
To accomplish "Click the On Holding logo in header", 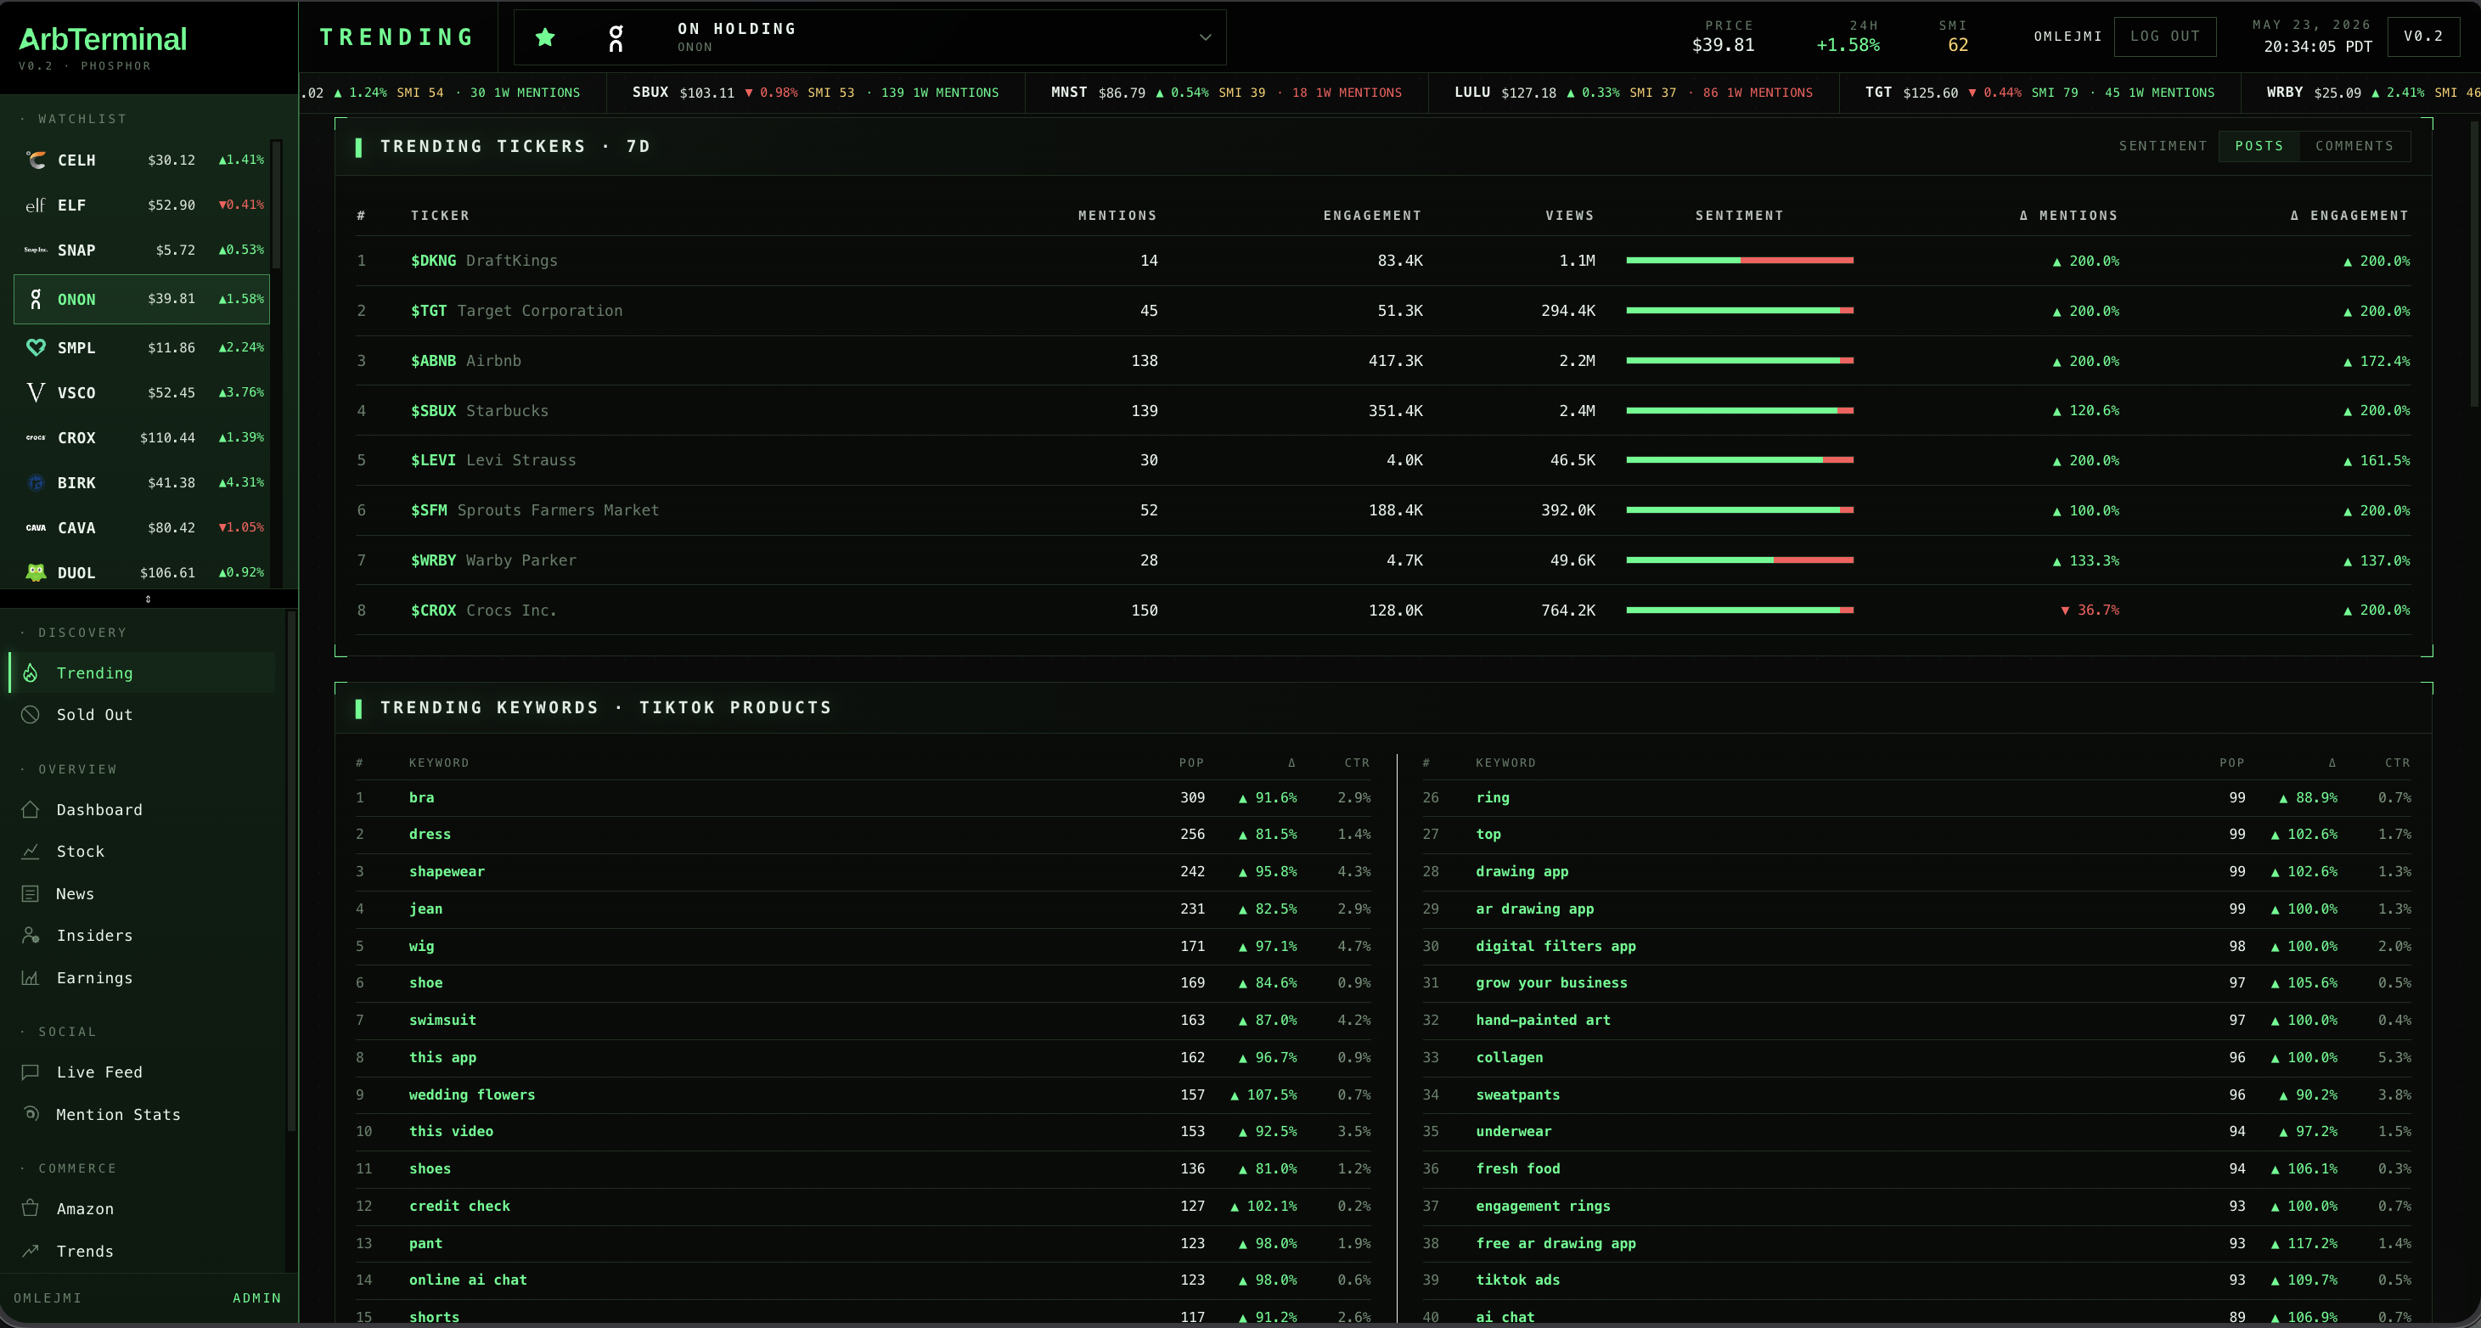I will coord(616,37).
